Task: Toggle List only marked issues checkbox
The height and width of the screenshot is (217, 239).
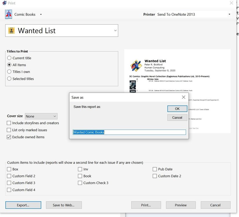Action: (9, 130)
